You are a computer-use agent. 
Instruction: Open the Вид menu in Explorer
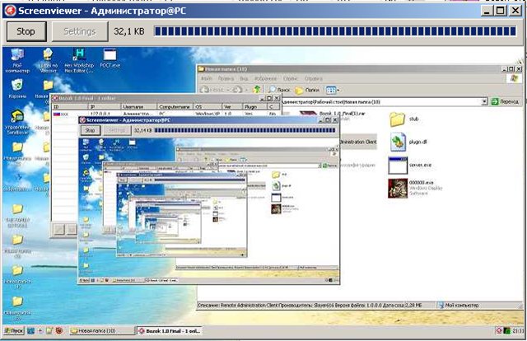244,79
